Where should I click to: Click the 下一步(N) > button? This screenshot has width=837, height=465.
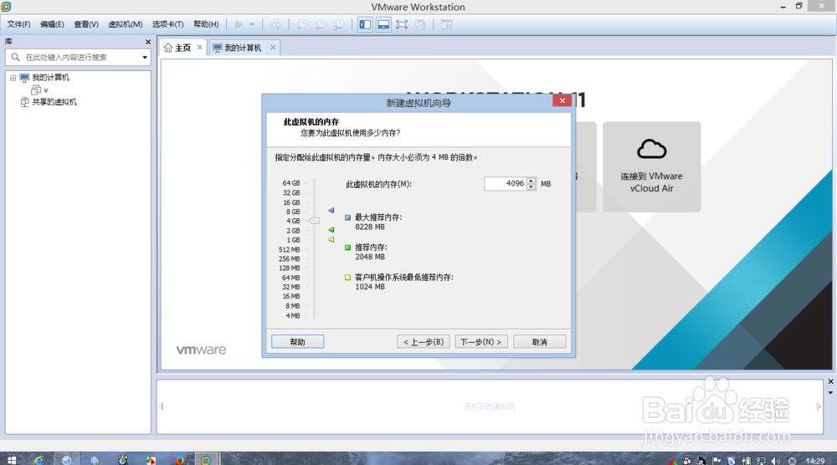tap(481, 342)
